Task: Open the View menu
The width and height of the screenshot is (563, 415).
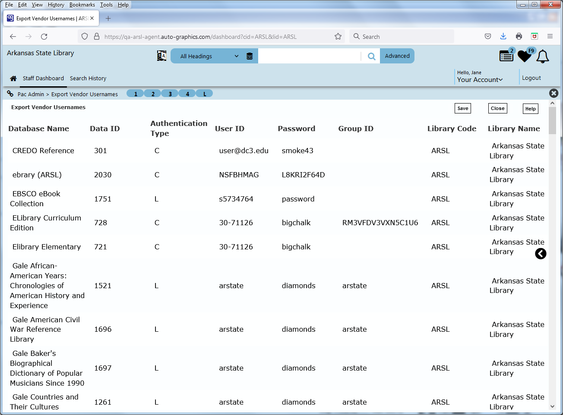Action: 38,5
